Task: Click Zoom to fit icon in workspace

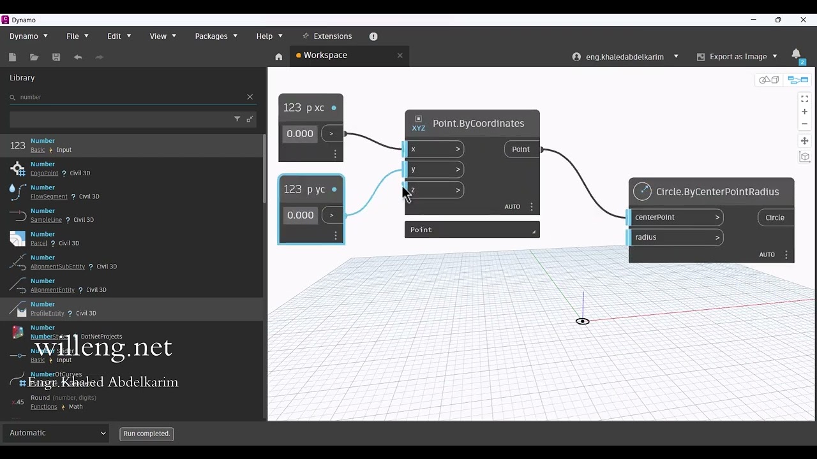Action: [804, 99]
